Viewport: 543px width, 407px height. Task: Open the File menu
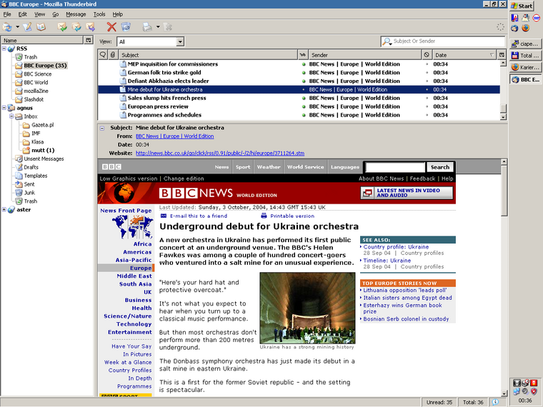pyautogui.click(x=7, y=14)
